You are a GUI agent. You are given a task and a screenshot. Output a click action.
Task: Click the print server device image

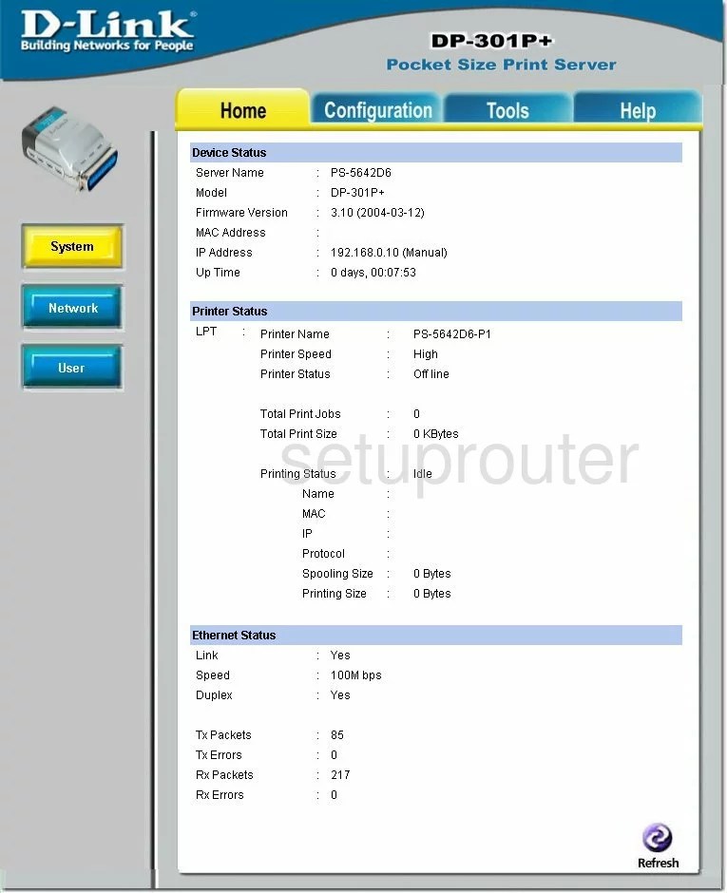click(x=69, y=149)
